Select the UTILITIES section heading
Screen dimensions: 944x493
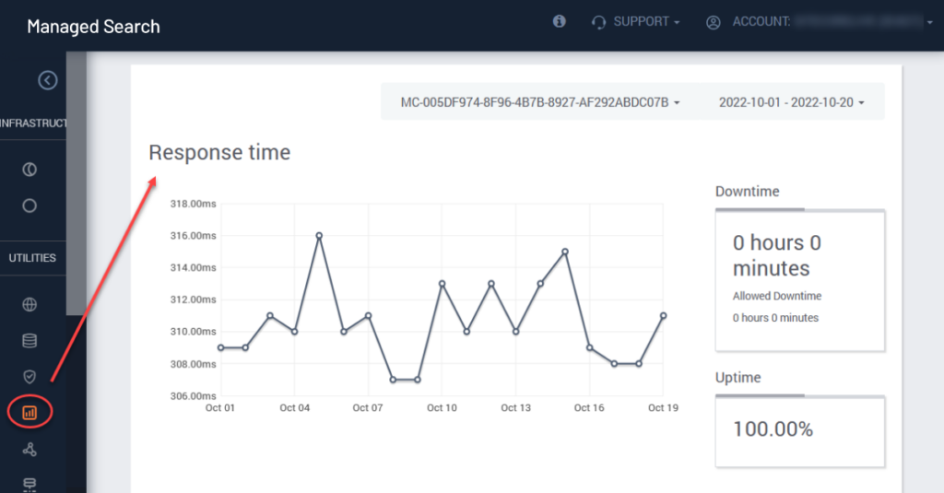pyautogui.click(x=32, y=258)
